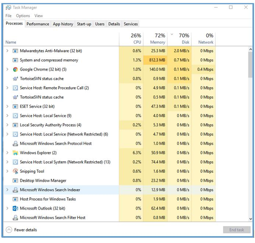Open the Services tab
Screen dimensions: 255x243
[130, 24]
